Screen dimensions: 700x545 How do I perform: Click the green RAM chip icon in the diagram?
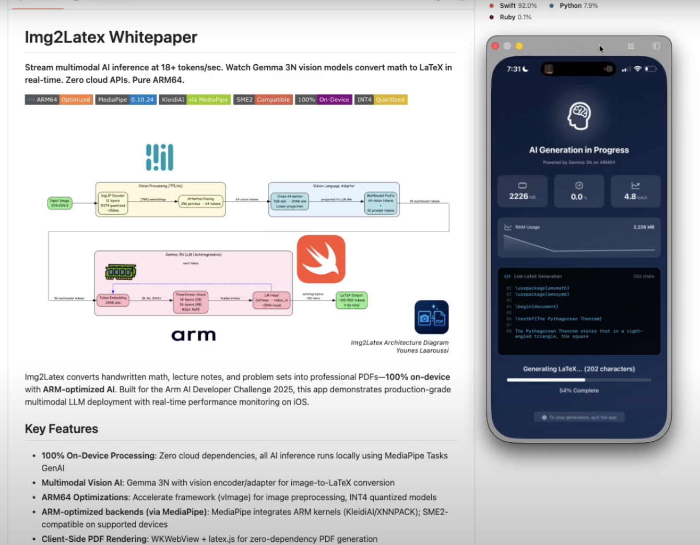(121, 272)
